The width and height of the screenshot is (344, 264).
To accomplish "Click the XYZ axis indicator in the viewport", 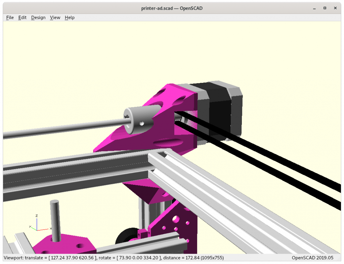I will pyautogui.click(x=40, y=223).
